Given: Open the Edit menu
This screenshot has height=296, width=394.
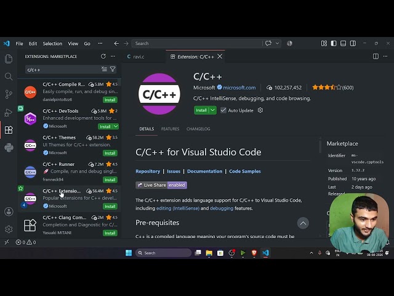Looking at the screenshot, I should 33,44.
